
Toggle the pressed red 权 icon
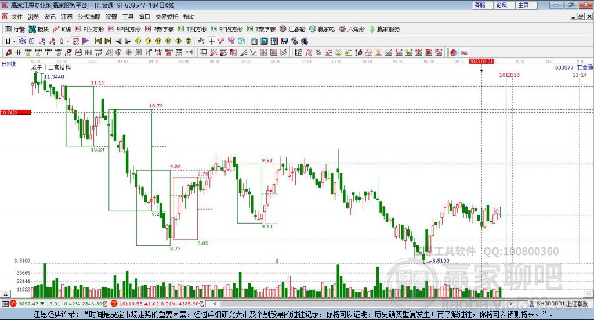[75, 41]
